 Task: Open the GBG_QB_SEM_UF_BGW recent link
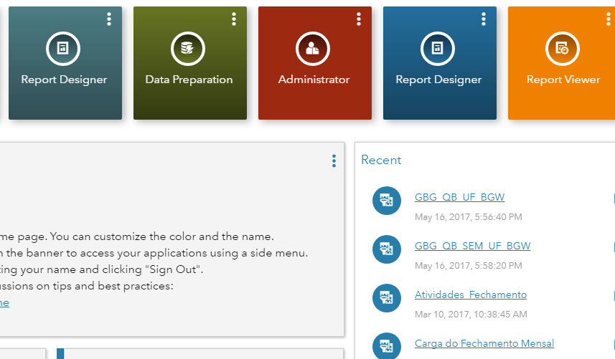click(x=472, y=246)
